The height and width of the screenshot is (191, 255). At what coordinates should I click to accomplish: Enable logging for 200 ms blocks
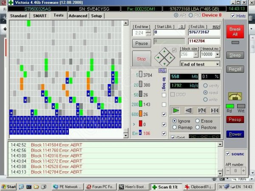[x=164, y=104]
